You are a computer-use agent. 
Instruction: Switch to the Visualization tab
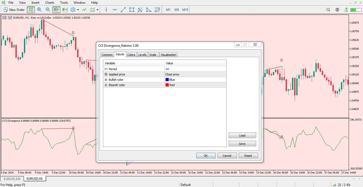tap(168, 55)
